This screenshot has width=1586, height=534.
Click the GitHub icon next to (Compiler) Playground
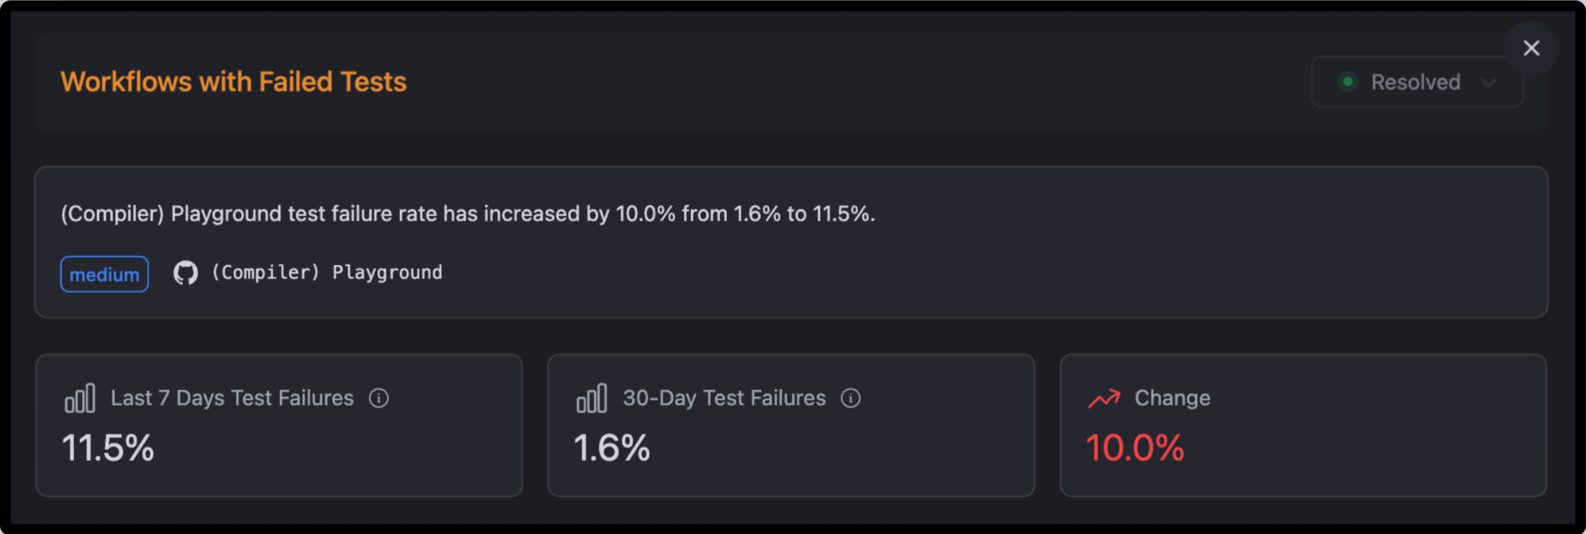186,273
